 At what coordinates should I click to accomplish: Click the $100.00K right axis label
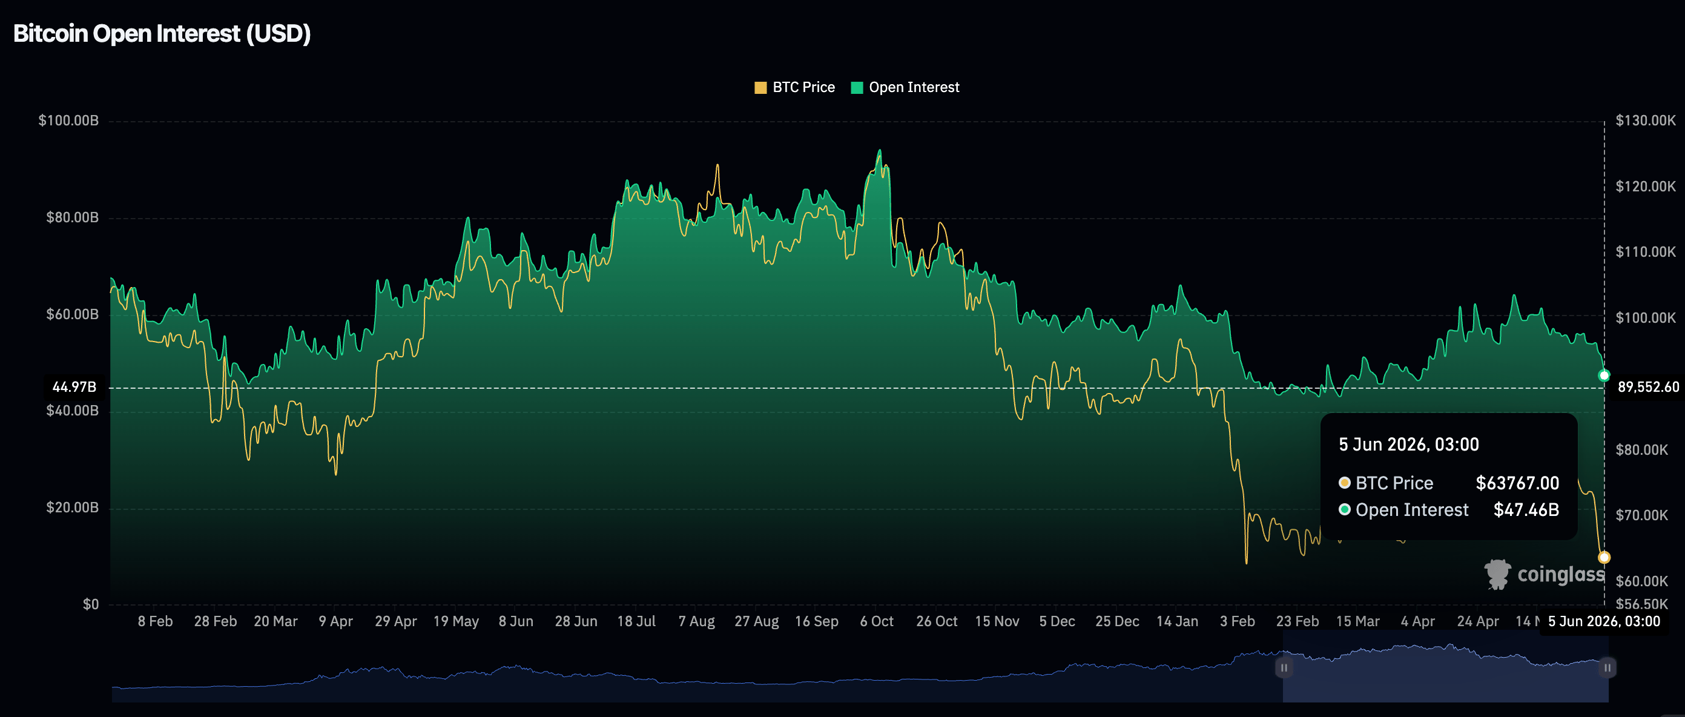coord(1646,318)
